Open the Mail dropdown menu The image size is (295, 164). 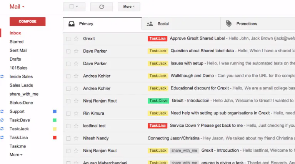pyautogui.click(x=17, y=7)
